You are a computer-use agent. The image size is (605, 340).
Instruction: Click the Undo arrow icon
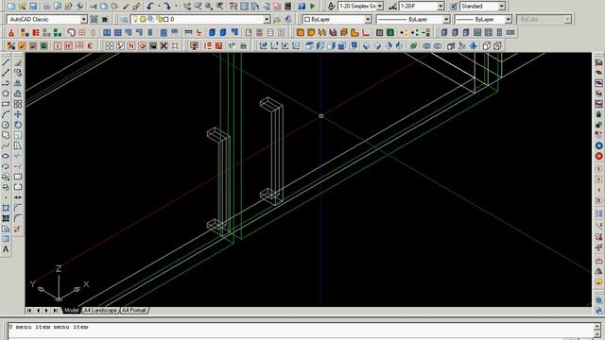150,7
